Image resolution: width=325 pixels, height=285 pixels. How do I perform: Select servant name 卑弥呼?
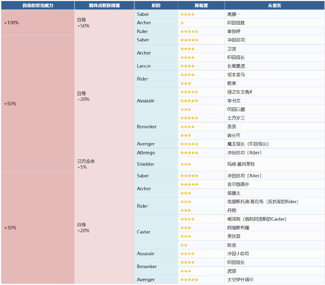tap(234, 31)
